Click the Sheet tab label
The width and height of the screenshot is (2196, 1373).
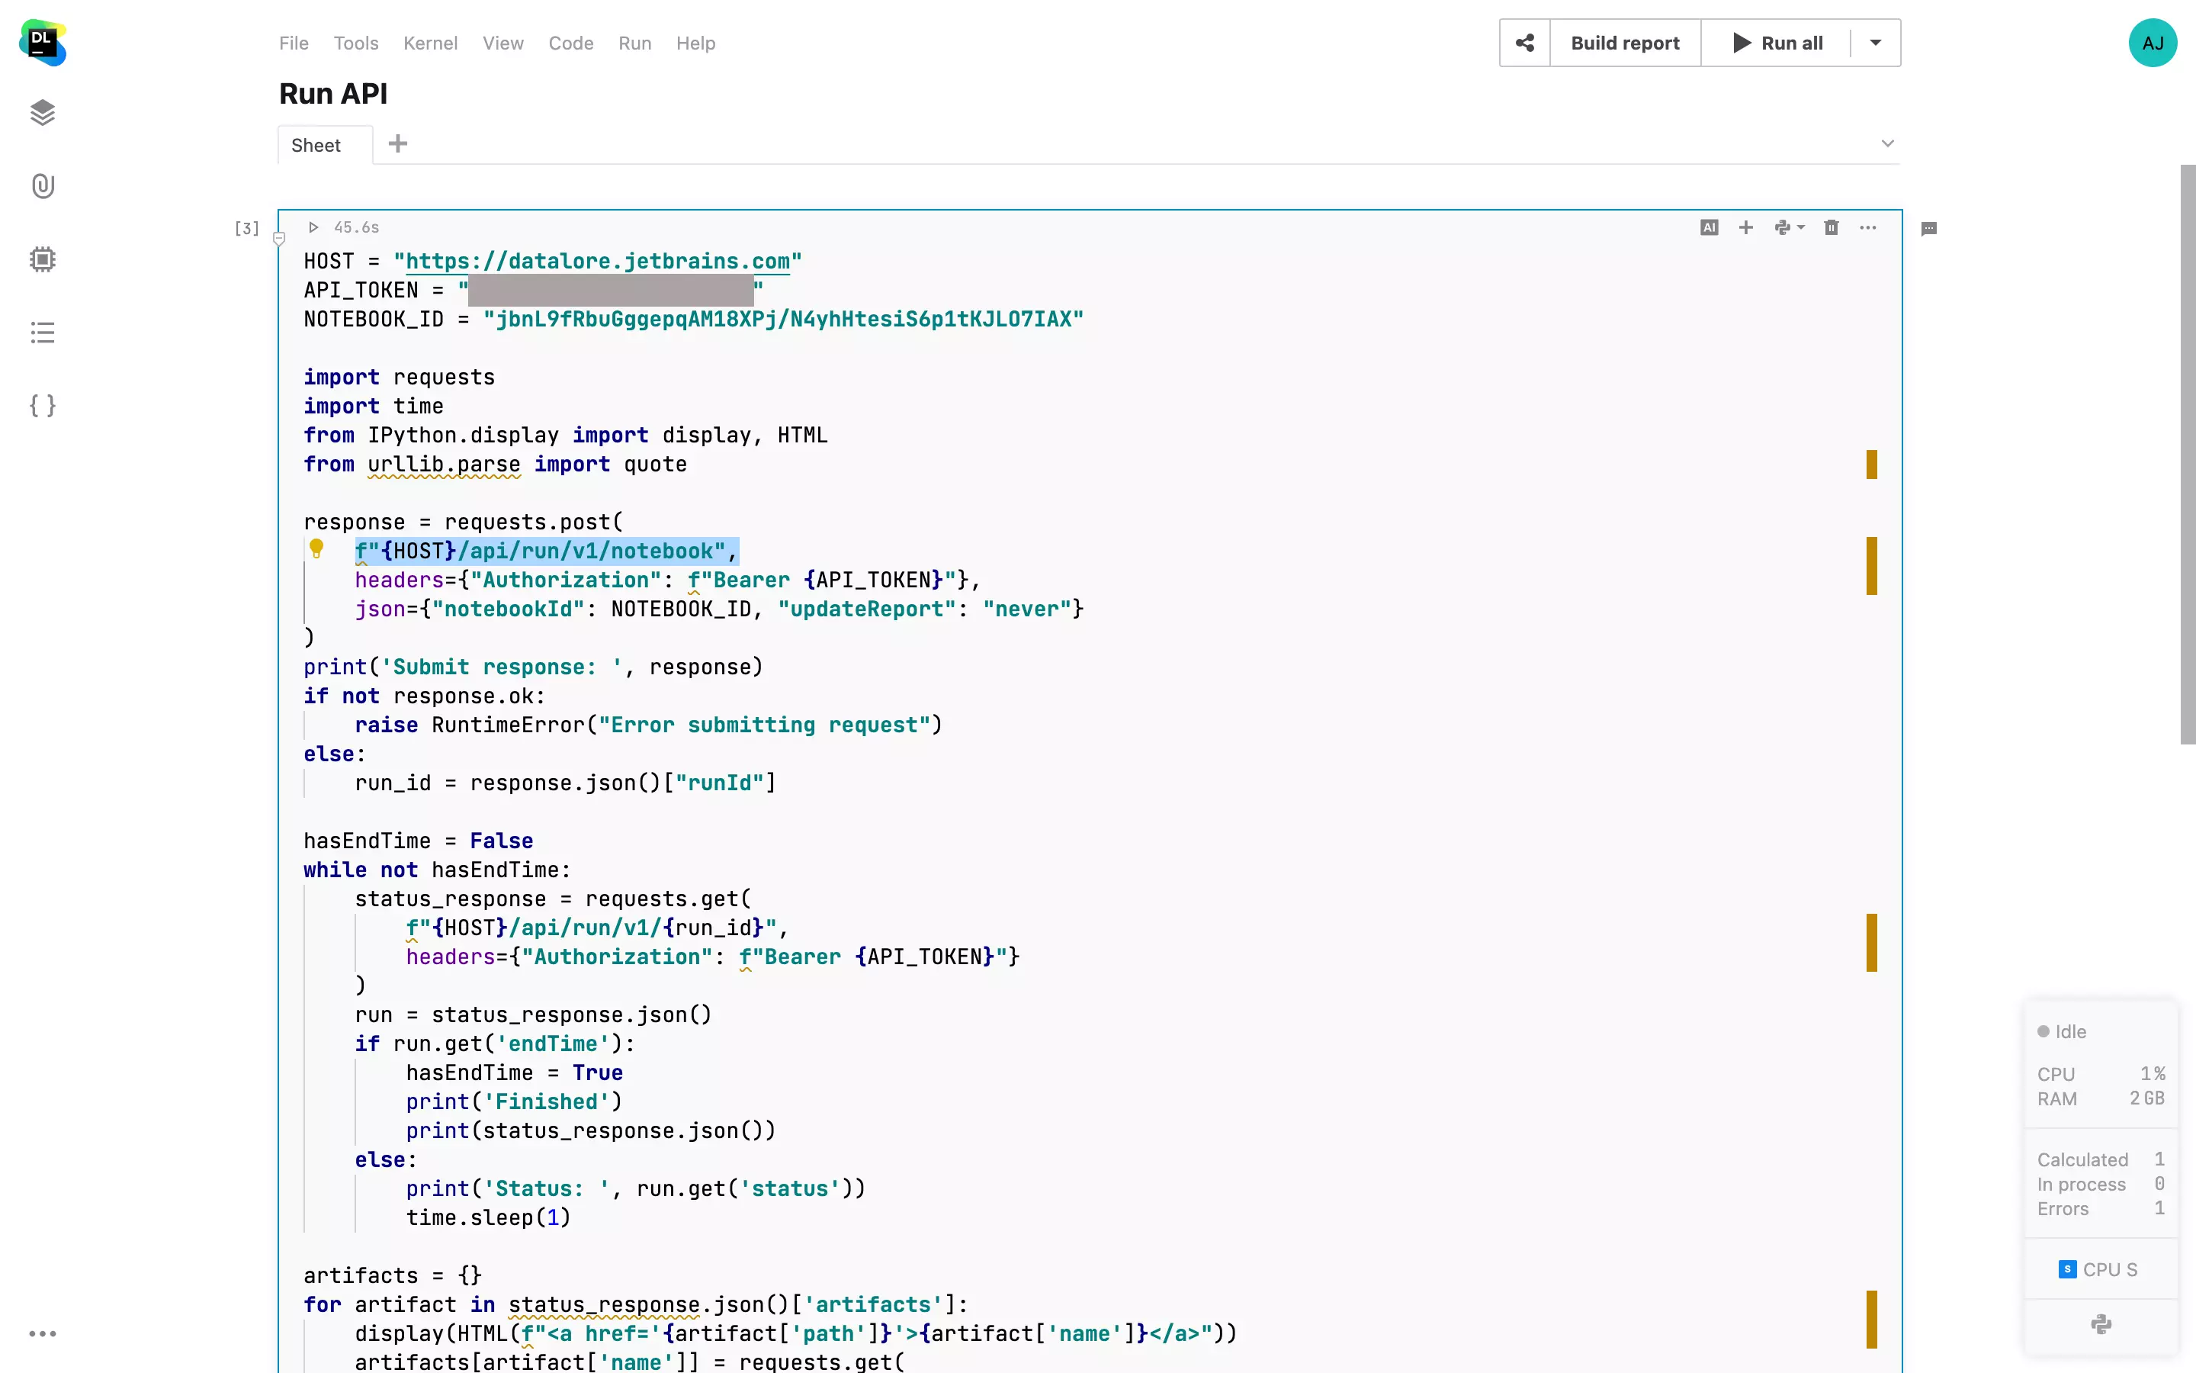315,144
